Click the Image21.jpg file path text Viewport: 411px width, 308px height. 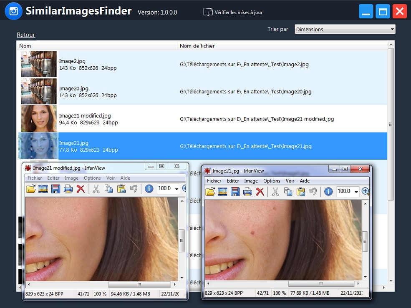pyautogui.click(x=246, y=146)
